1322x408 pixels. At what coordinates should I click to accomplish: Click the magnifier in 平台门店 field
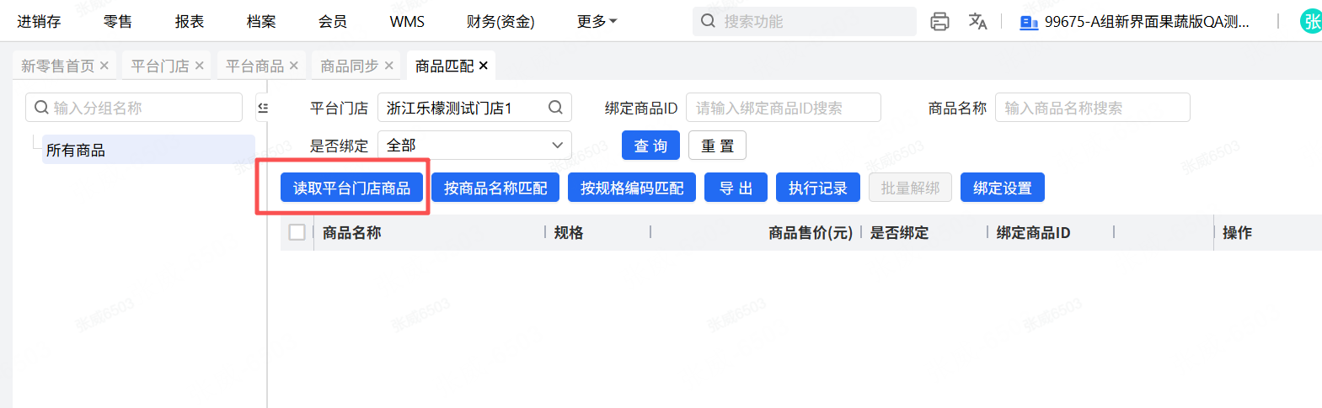555,108
